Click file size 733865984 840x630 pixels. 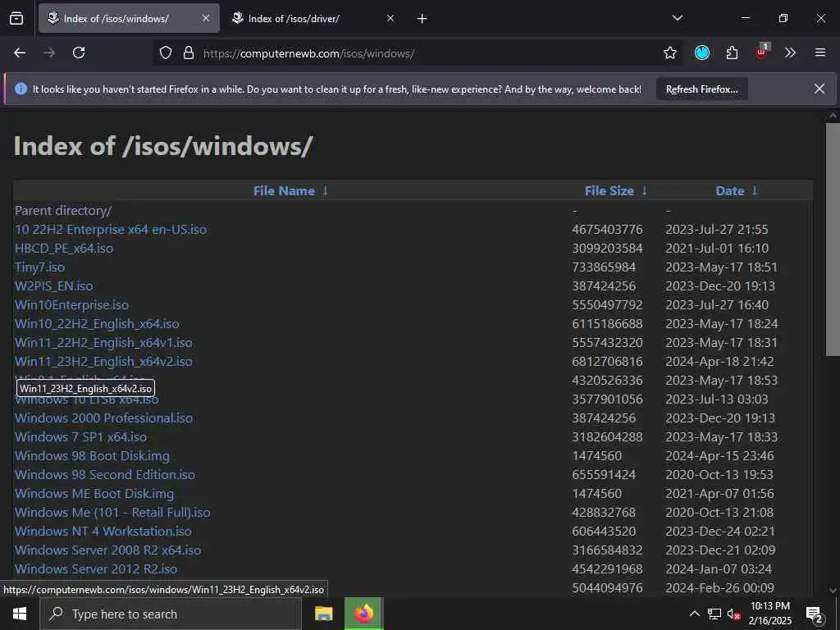pyautogui.click(x=603, y=267)
